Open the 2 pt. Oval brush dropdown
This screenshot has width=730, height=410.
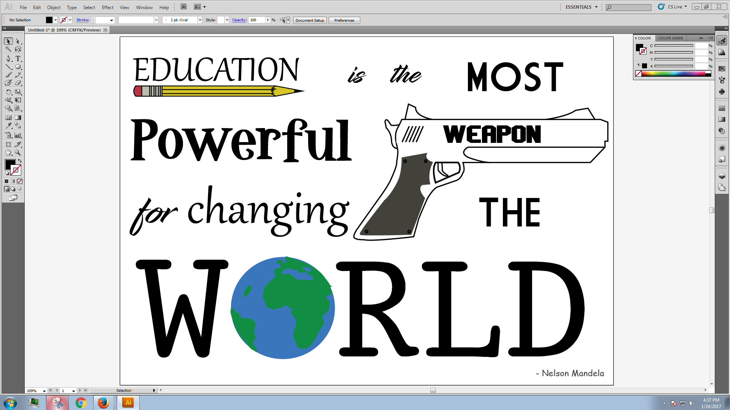tap(200, 20)
